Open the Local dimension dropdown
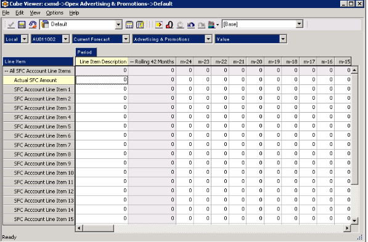The width and height of the screenshot is (368, 242). [x=25, y=39]
